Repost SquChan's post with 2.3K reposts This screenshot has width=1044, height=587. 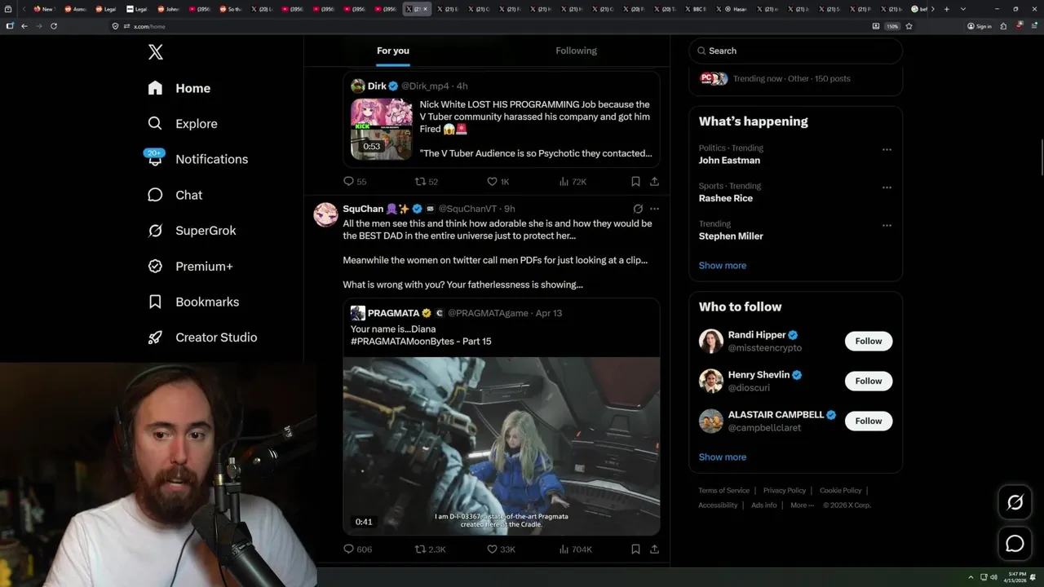(x=430, y=549)
